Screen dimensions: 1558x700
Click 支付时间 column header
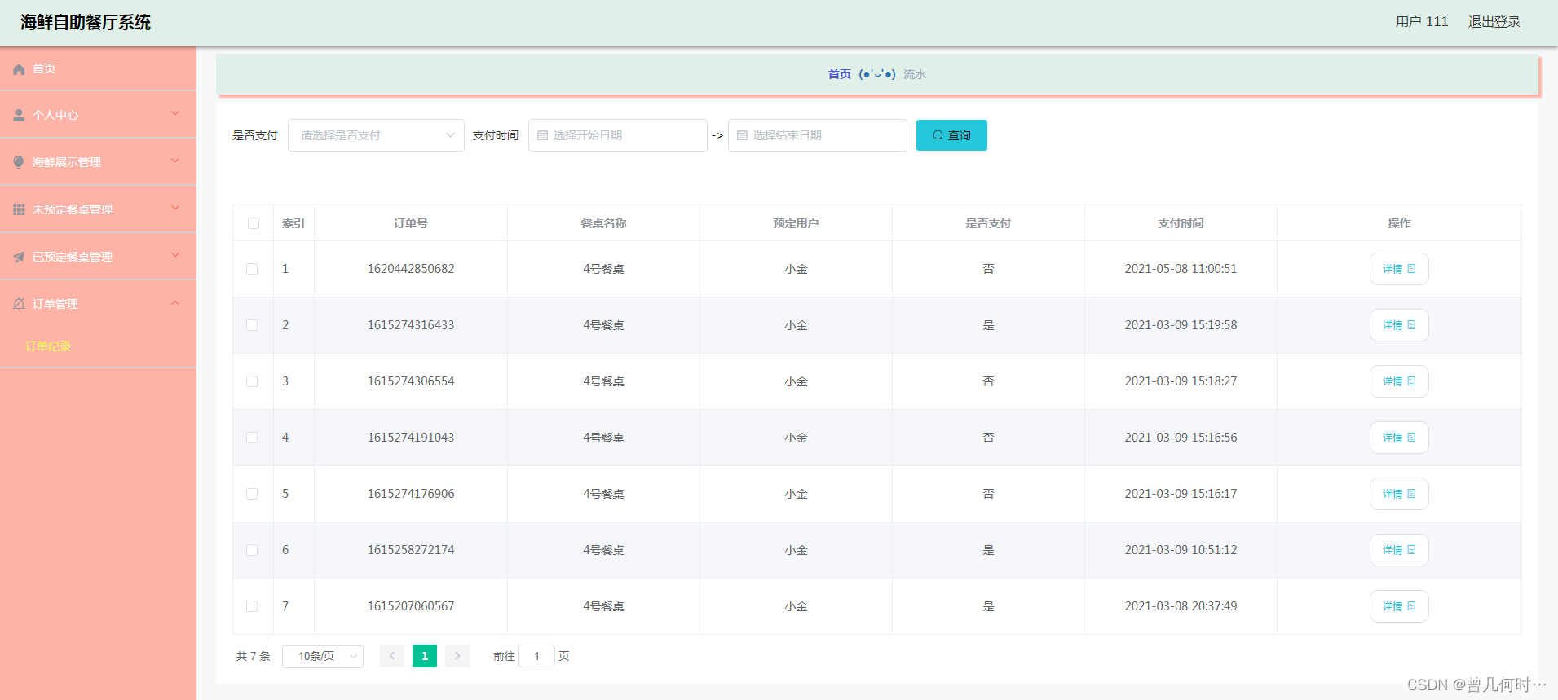pyautogui.click(x=1181, y=223)
